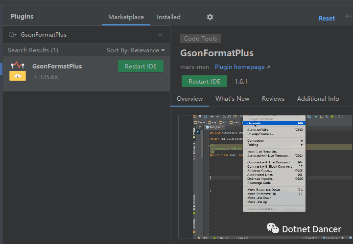Click the Reset link
The width and height of the screenshot is (353, 244).
[327, 19]
